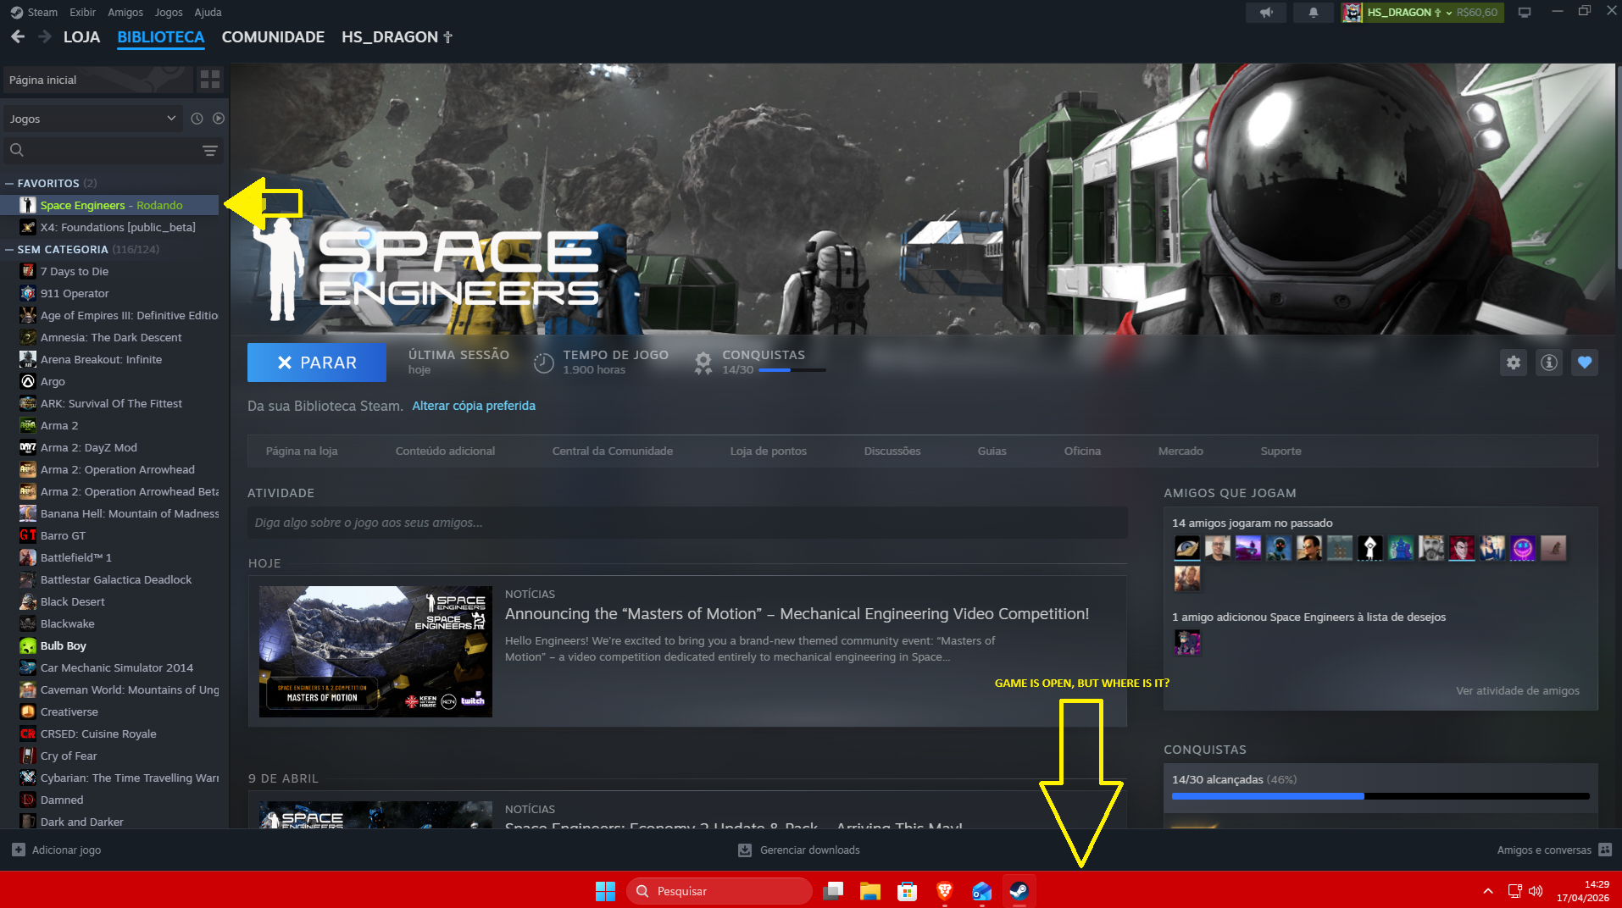1622x908 pixels.
Task: Open the Steam icon in Windows taskbar
Action: 1019,891
